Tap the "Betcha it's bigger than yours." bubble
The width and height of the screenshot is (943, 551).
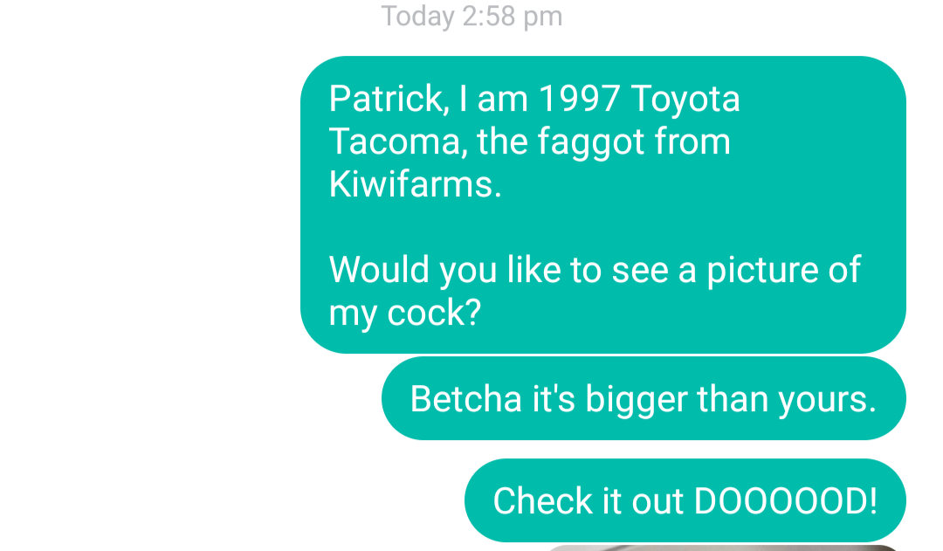[644, 398]
